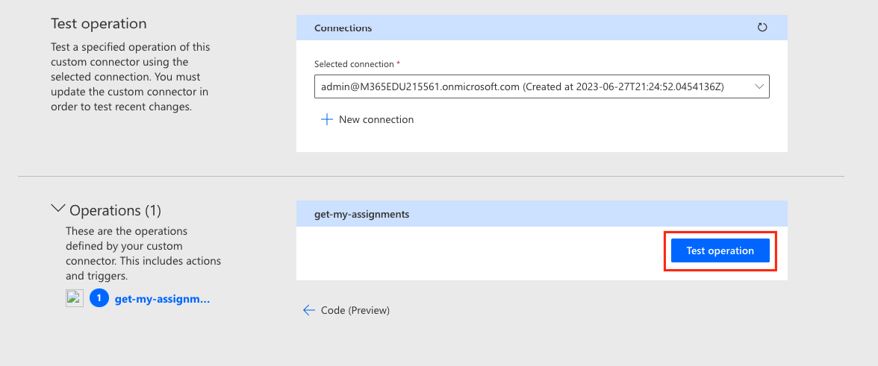Click the Selected connection dropdown chevron arrow

point(760,86)
